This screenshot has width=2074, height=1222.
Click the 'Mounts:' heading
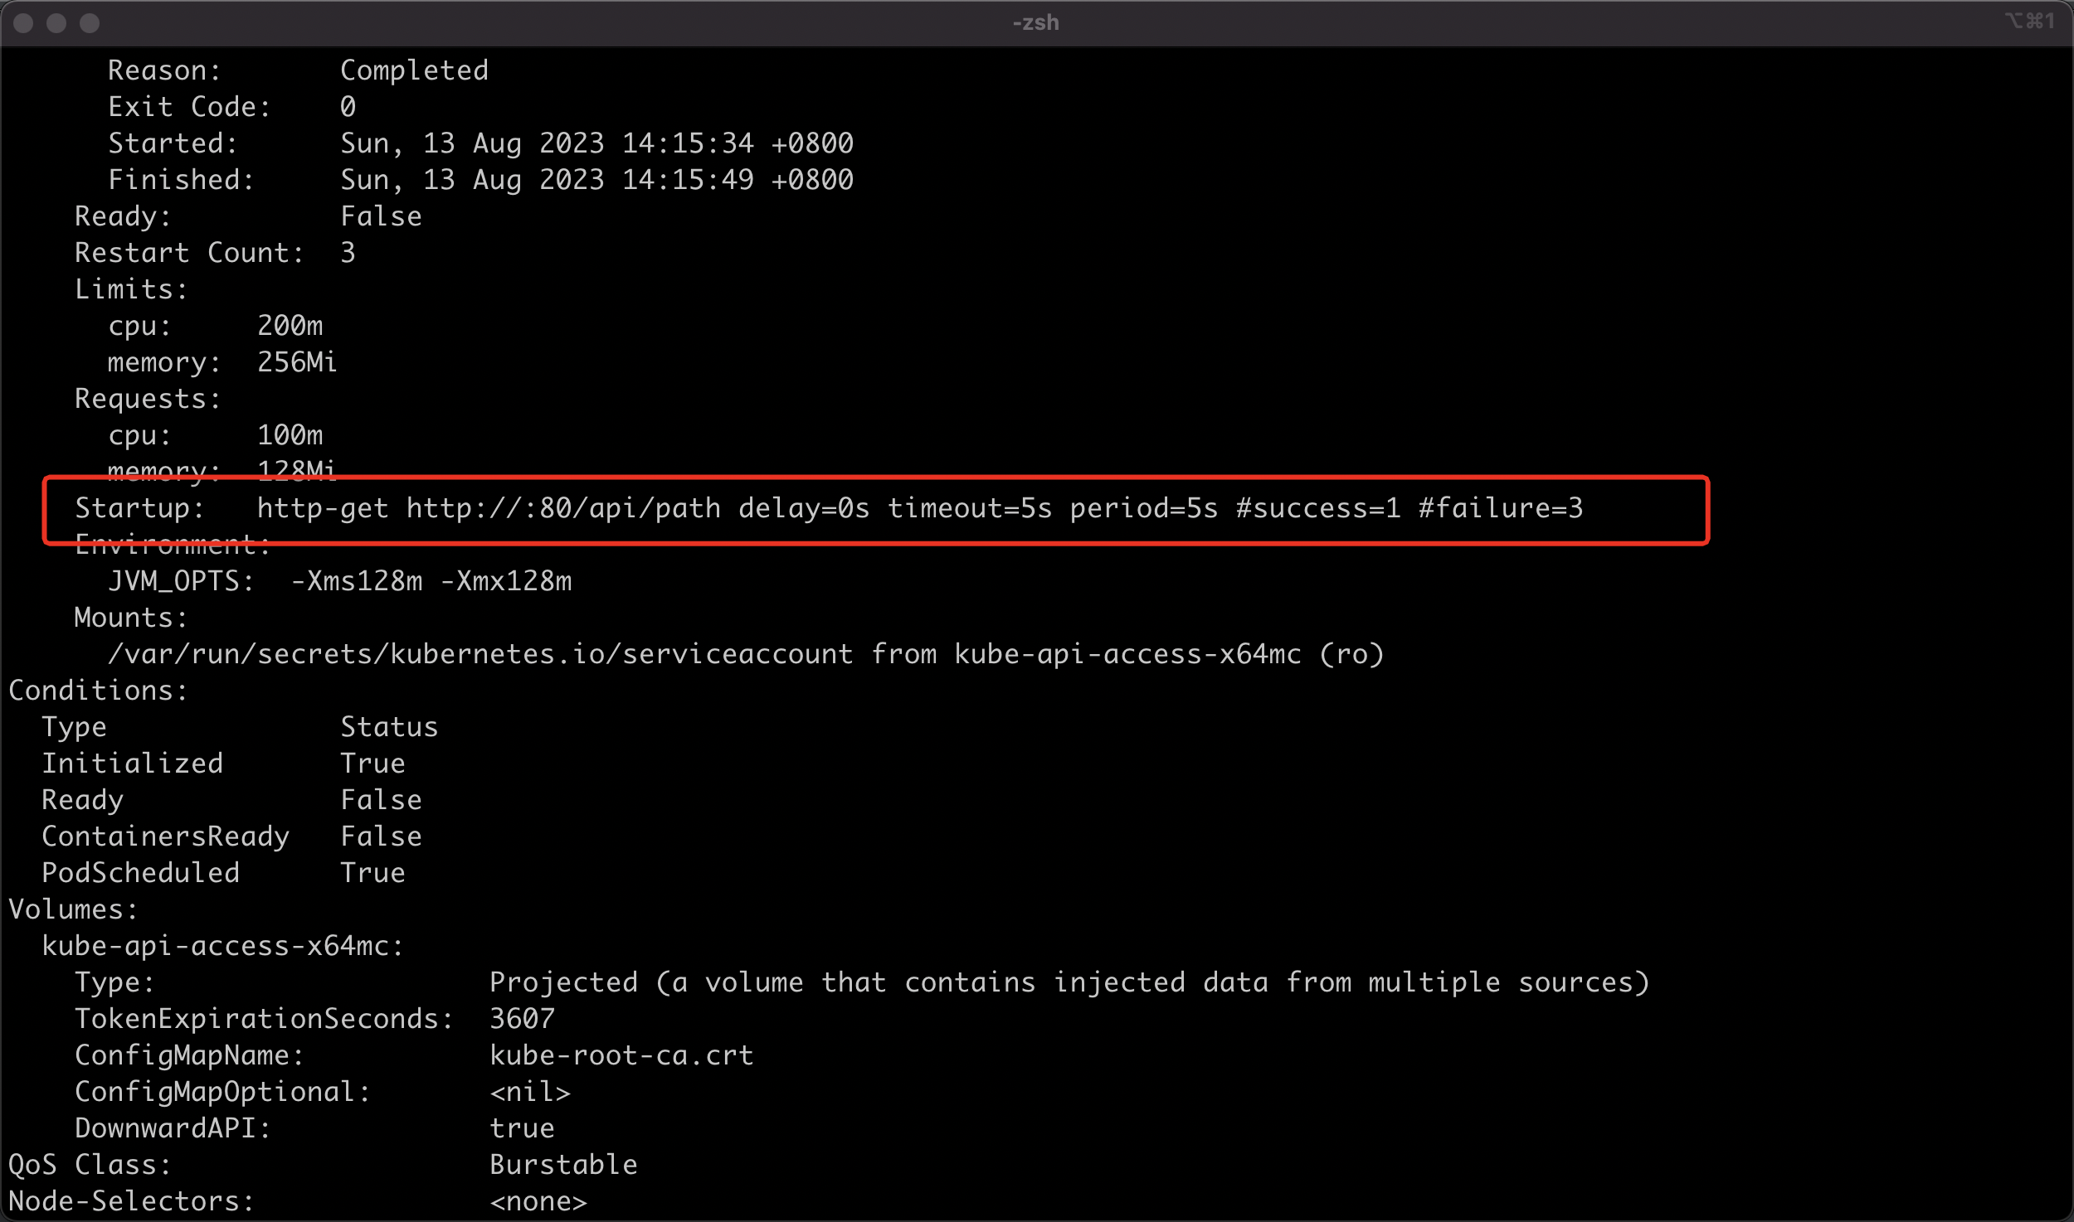131,618
